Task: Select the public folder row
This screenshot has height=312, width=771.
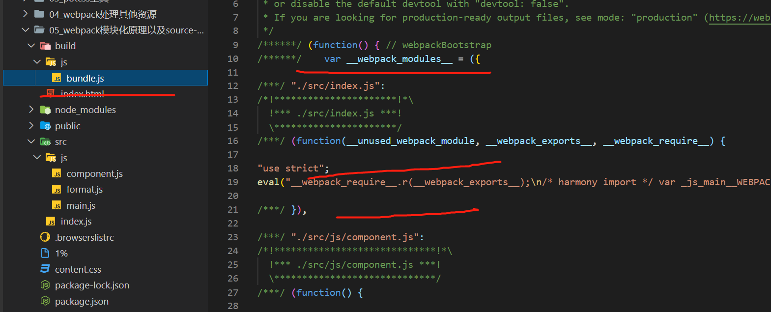Action: (x=105, y=126)
